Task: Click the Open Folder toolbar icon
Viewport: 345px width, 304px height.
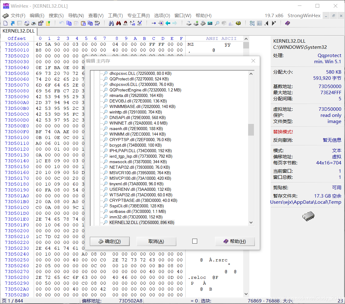Action: pyautogui.click(x=48, y=23)
